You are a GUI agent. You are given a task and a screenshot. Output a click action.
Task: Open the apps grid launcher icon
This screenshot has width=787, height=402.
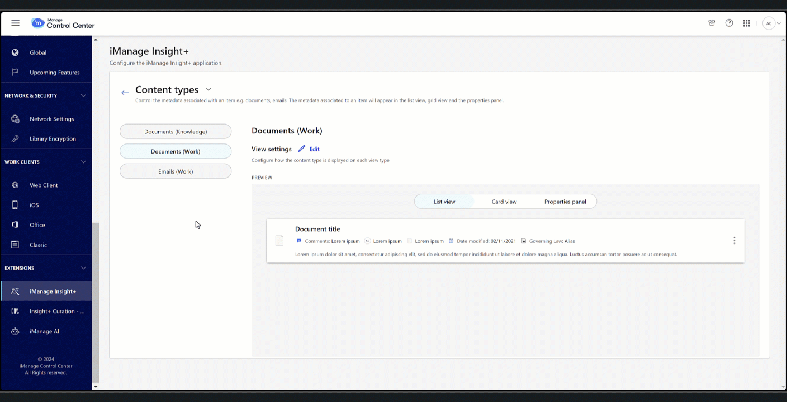746,23
